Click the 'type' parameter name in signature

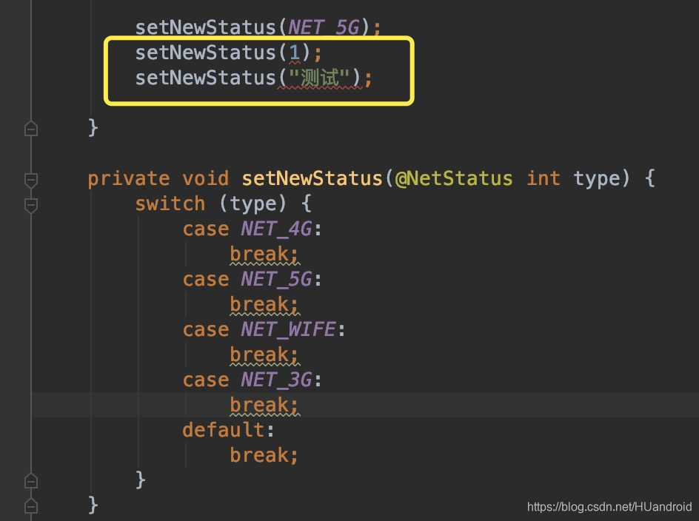point(597,179)
